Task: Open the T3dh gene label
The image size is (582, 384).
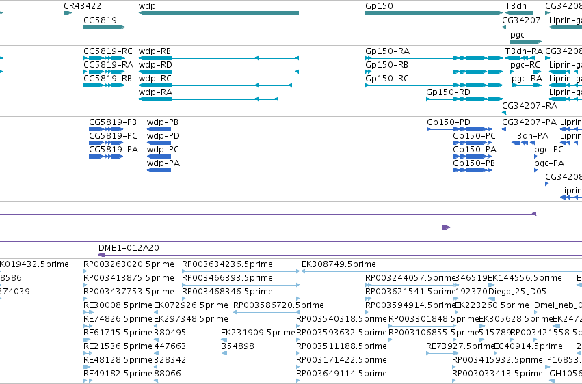Action: pyautogui.click(x=516, y=6)
